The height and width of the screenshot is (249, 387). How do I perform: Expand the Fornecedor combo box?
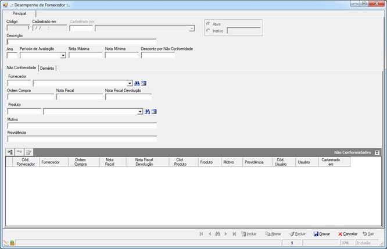pyautogui.click(x=130, y=84)
